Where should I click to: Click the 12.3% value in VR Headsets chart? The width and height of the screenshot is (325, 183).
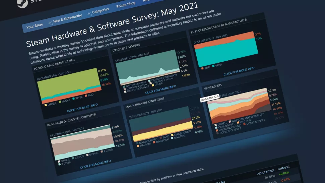point(272,90)
